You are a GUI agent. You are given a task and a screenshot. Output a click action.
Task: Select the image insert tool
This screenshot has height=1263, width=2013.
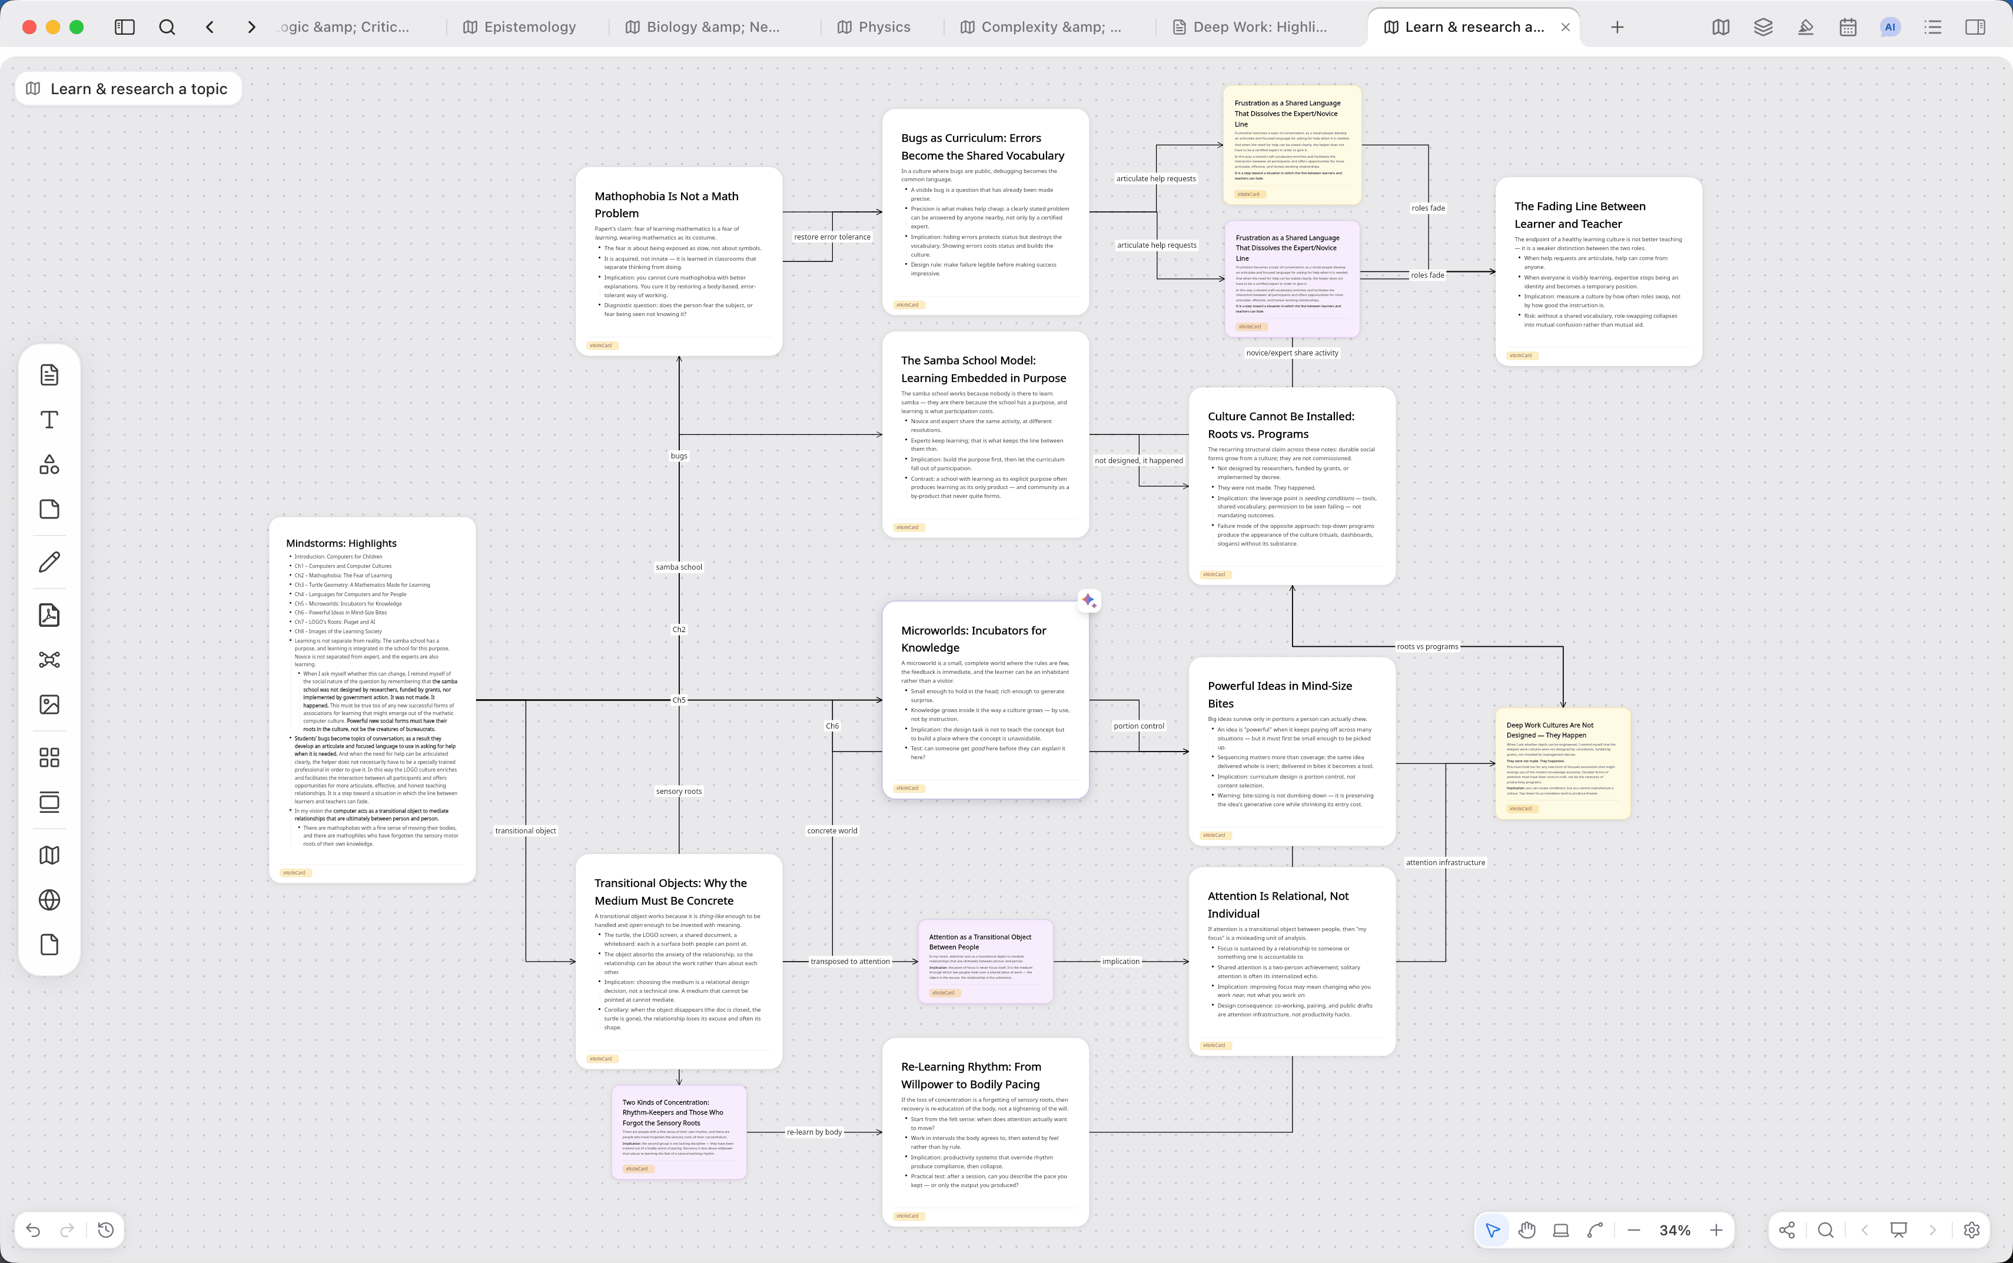click(49, 704)
